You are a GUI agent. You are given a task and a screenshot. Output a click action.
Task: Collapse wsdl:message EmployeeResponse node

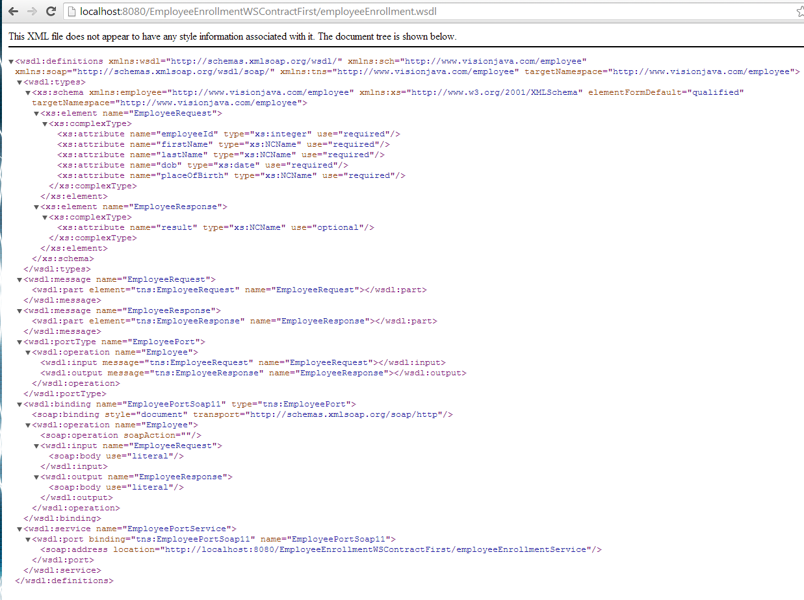[x=19, y=311]
